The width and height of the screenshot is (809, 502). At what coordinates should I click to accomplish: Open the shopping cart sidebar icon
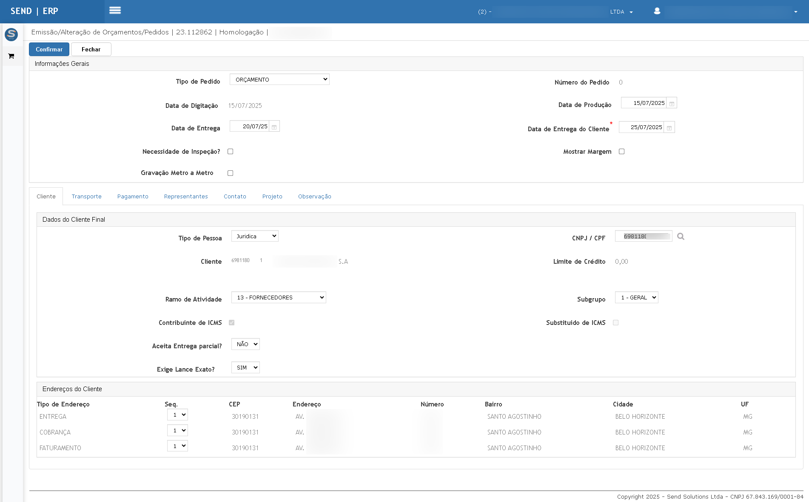(11, 56)
